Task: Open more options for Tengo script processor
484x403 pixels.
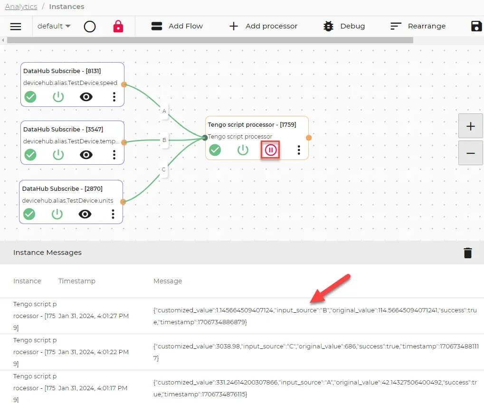Action: click(x=298, y=150)
